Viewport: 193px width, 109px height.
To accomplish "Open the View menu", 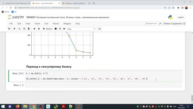I will click(x=28, y=24).
